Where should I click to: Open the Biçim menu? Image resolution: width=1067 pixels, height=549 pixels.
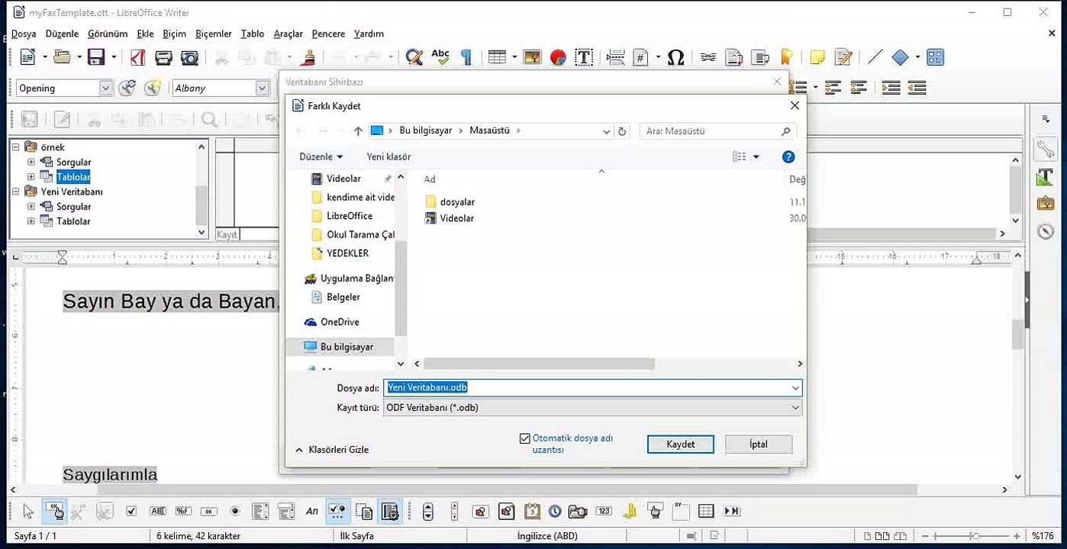pyautogui.click(x=174, y=34)
